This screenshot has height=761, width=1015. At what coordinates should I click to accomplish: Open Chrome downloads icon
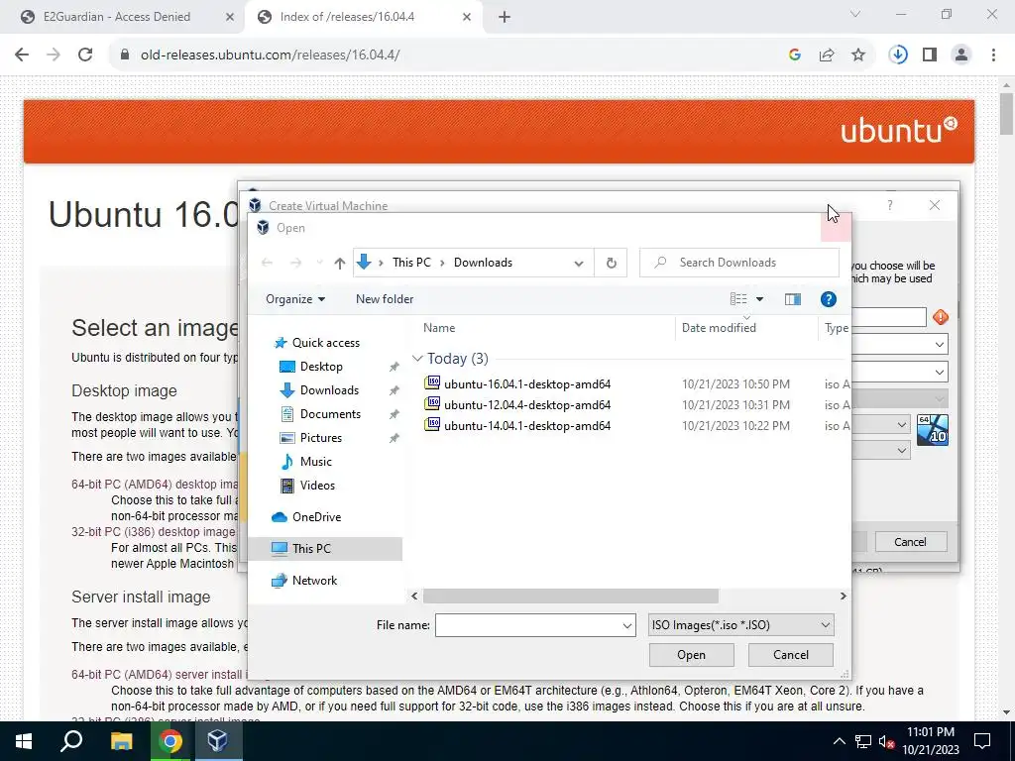(898, 55)
